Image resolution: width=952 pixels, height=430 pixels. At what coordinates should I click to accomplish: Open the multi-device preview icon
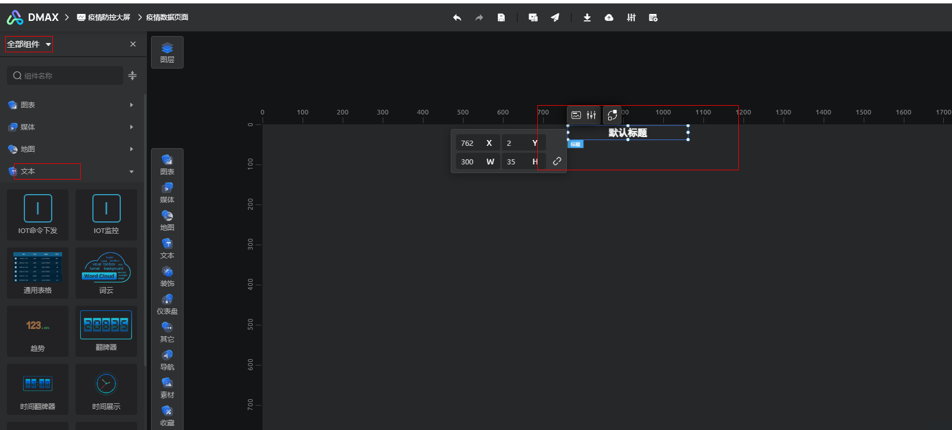533,18
